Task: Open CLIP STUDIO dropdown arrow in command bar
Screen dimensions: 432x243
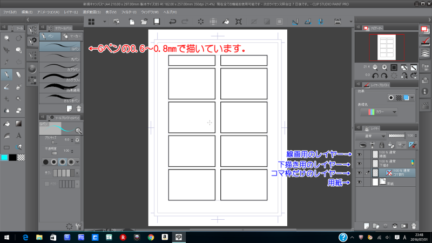Action: tap(104, 22)
